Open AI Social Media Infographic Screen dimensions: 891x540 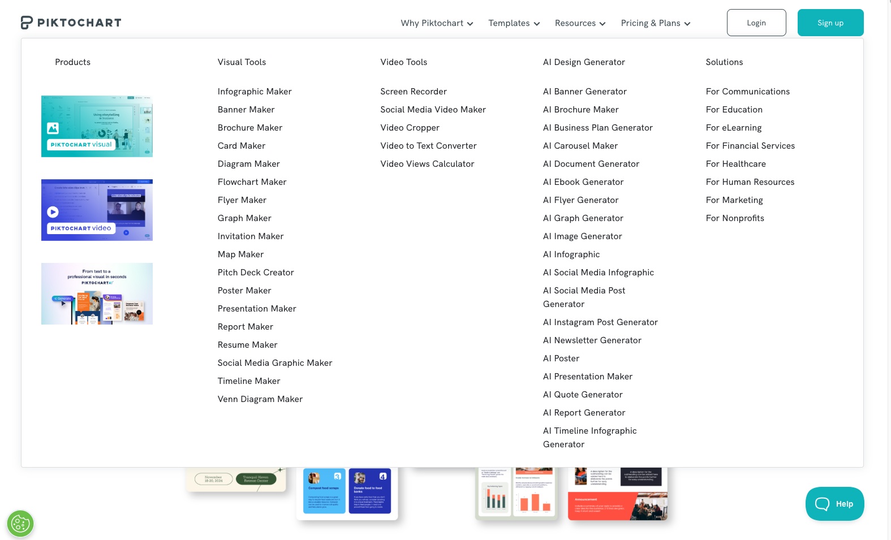[599, 273]
